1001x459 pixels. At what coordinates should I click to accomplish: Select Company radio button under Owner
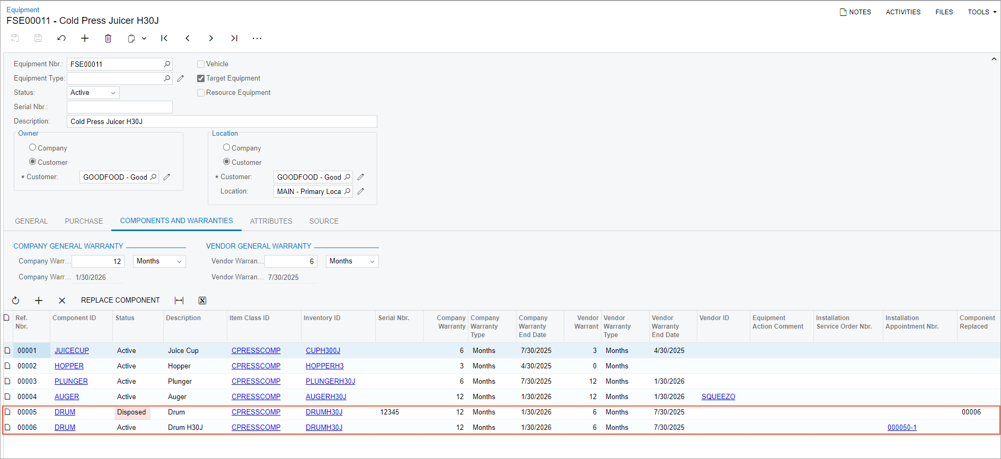(x=33, y=147)
